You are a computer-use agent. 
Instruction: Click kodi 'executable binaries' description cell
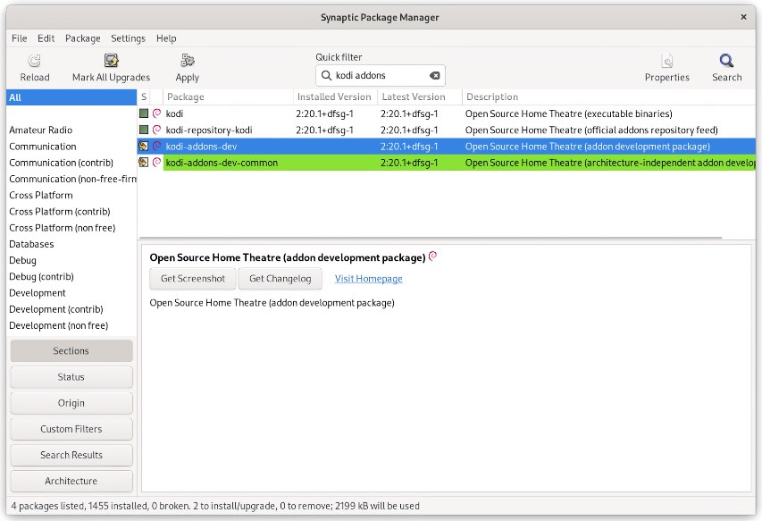coord(568,113)
